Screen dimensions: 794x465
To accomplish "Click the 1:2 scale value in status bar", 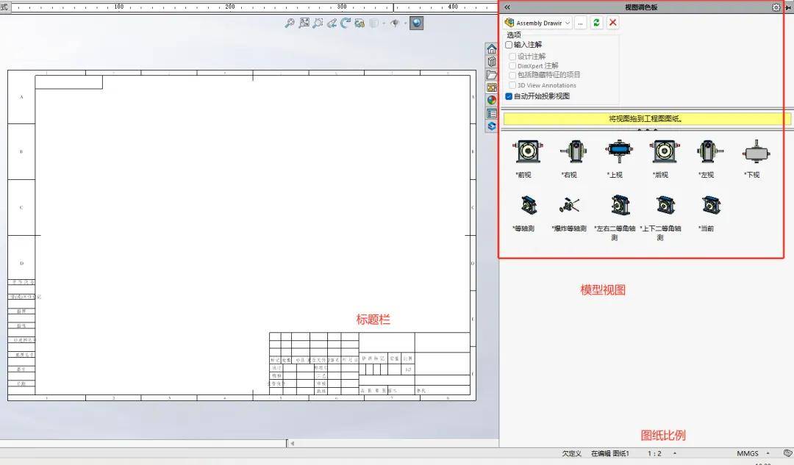I will [655, 453].
